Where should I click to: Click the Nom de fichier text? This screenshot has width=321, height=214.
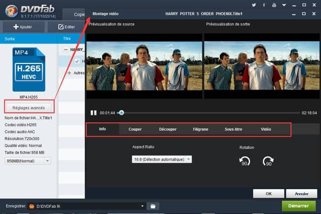coord(28,118)
